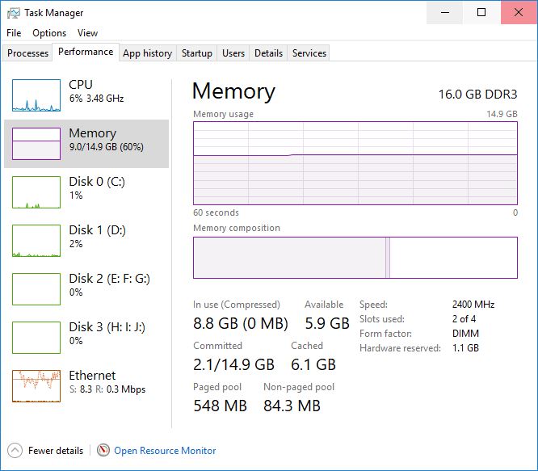Open Resource Monitor link
Viewport: 538px width, 471px height.
165,451
